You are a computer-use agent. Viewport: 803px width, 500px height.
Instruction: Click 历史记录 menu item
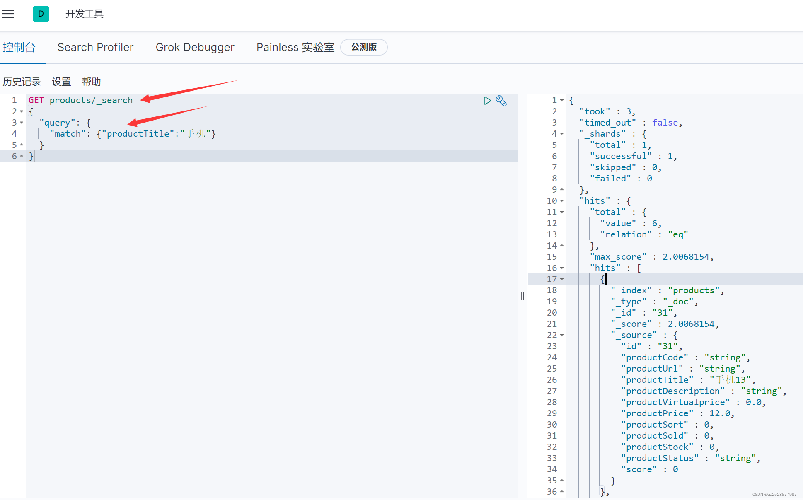coord(21,81)
